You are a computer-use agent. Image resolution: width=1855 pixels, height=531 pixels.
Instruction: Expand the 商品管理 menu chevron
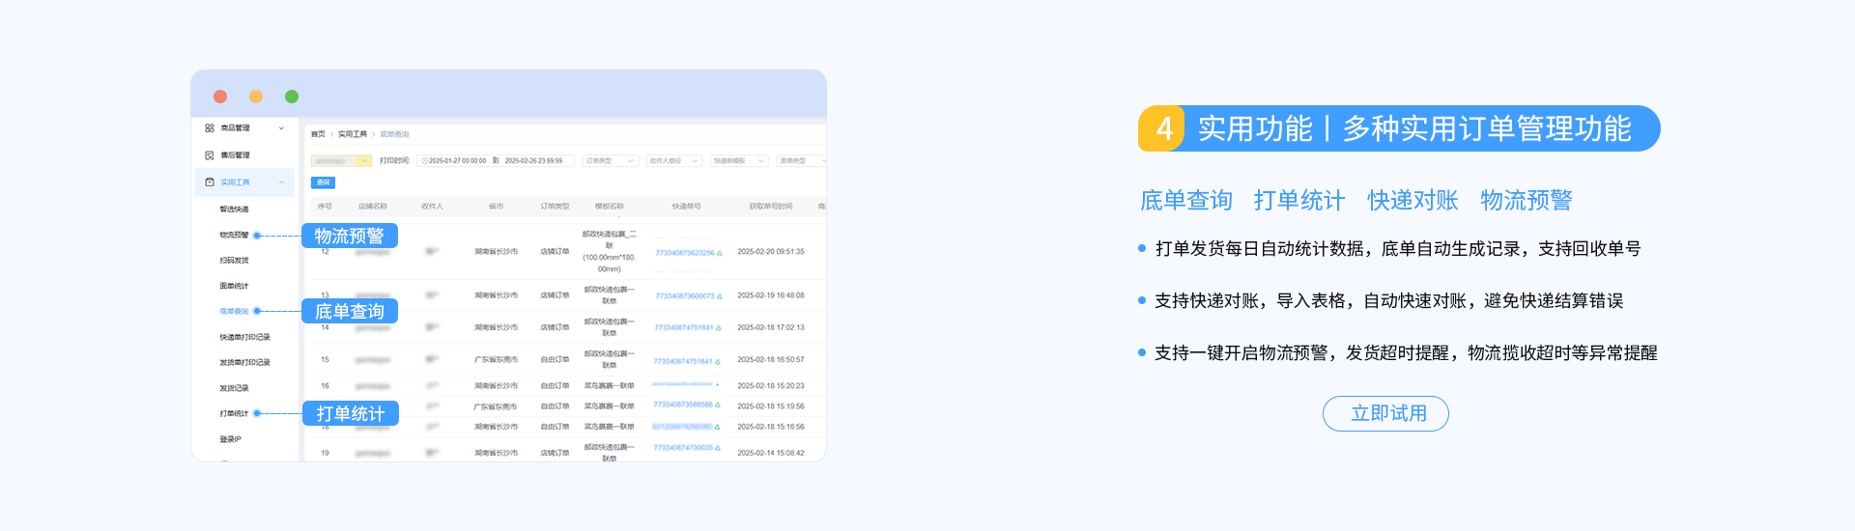pos(281,128)
